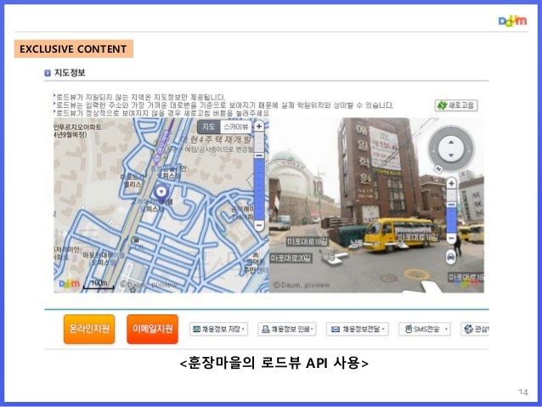The width and height of the screenshot is (542, 407).
Task: Click the Daum logo on the map
Action: [x=70, y=284]
